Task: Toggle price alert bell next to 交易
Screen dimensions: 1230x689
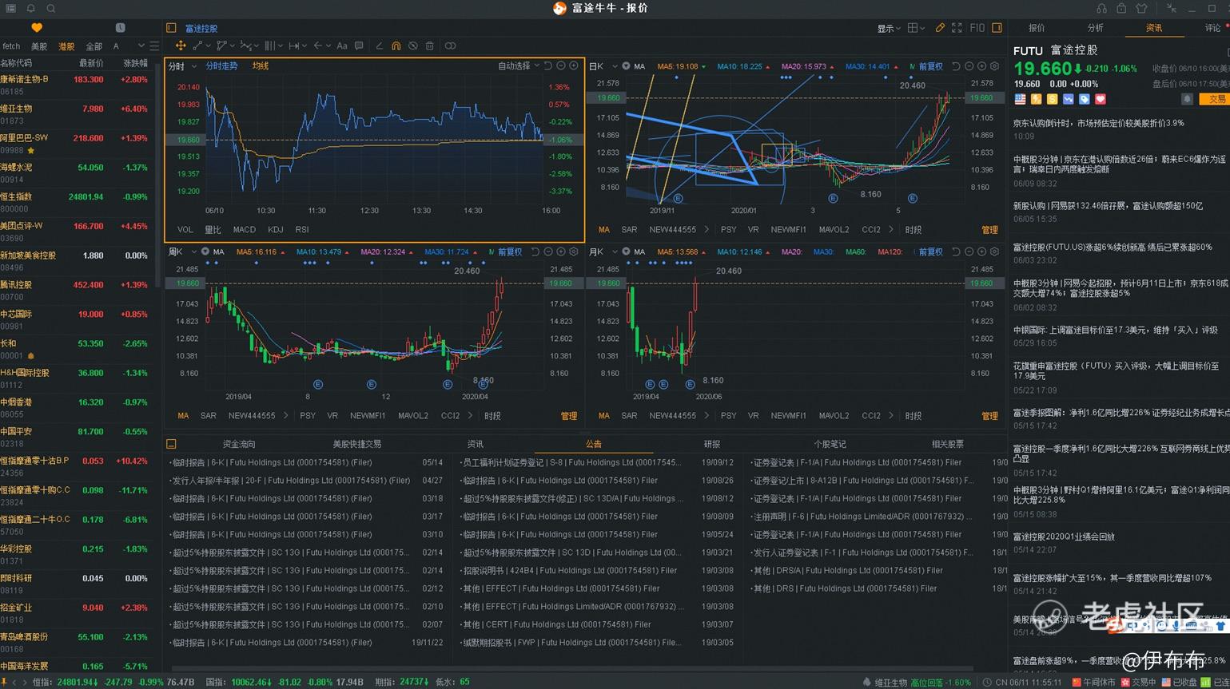Action: coord(1188,99)
